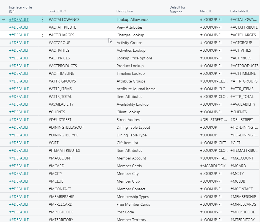
Task: Click the Menu ID column header
Action: [x=206, y=11]
